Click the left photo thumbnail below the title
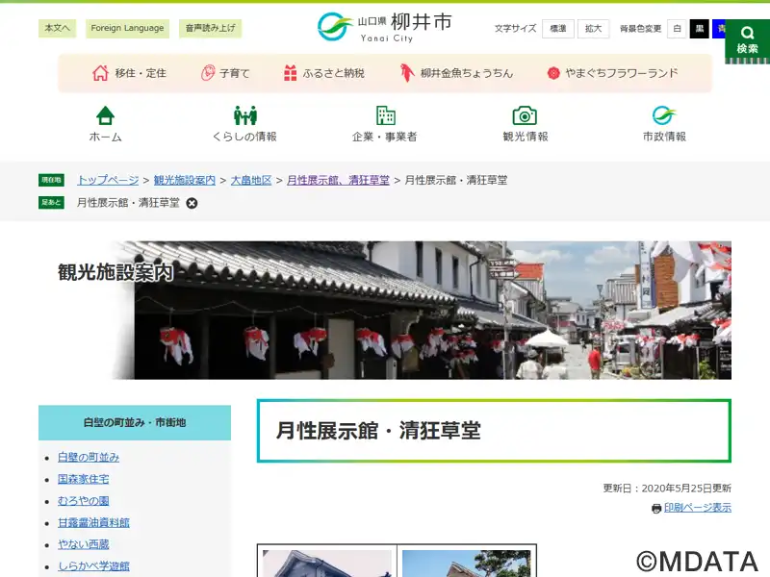Screen dimensions: 770x577 pyautogui.click(x=327, y=563)
